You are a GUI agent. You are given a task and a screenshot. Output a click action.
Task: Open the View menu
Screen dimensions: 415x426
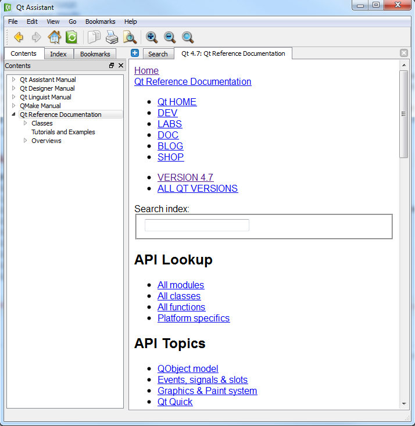coord(53,22)
